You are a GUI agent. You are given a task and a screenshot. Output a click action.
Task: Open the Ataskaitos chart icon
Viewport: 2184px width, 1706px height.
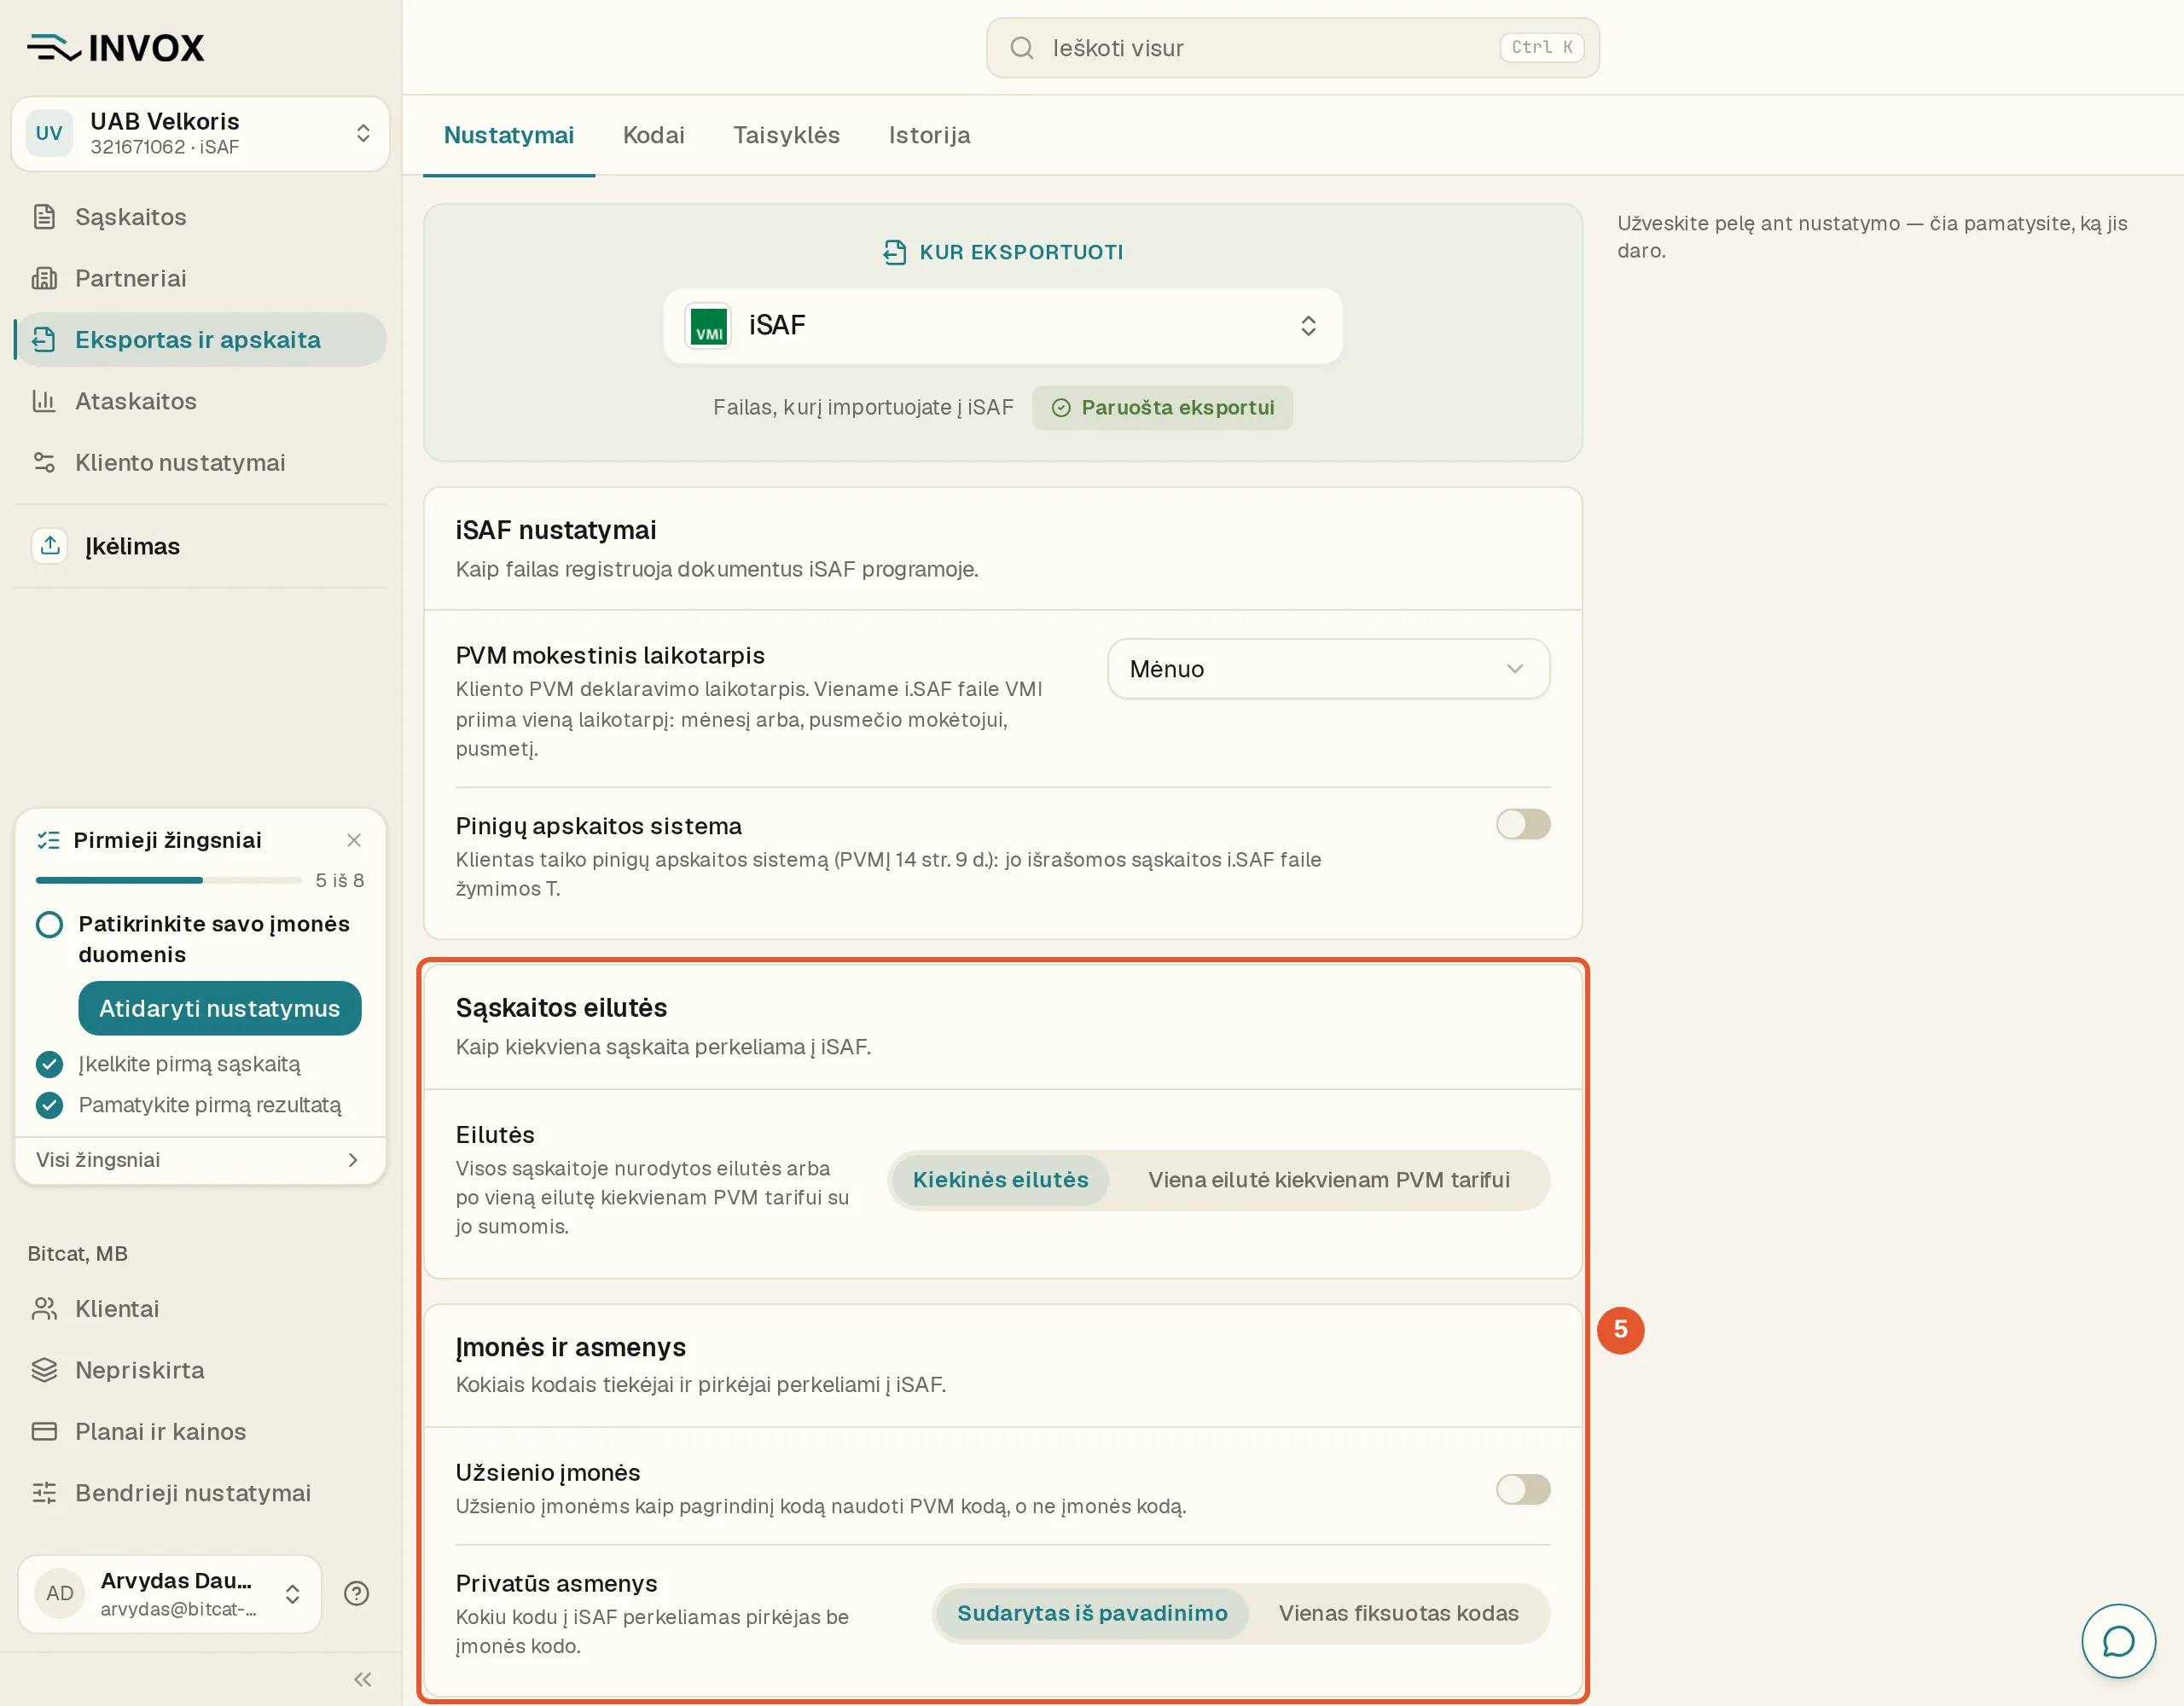(x=44, y=401)
